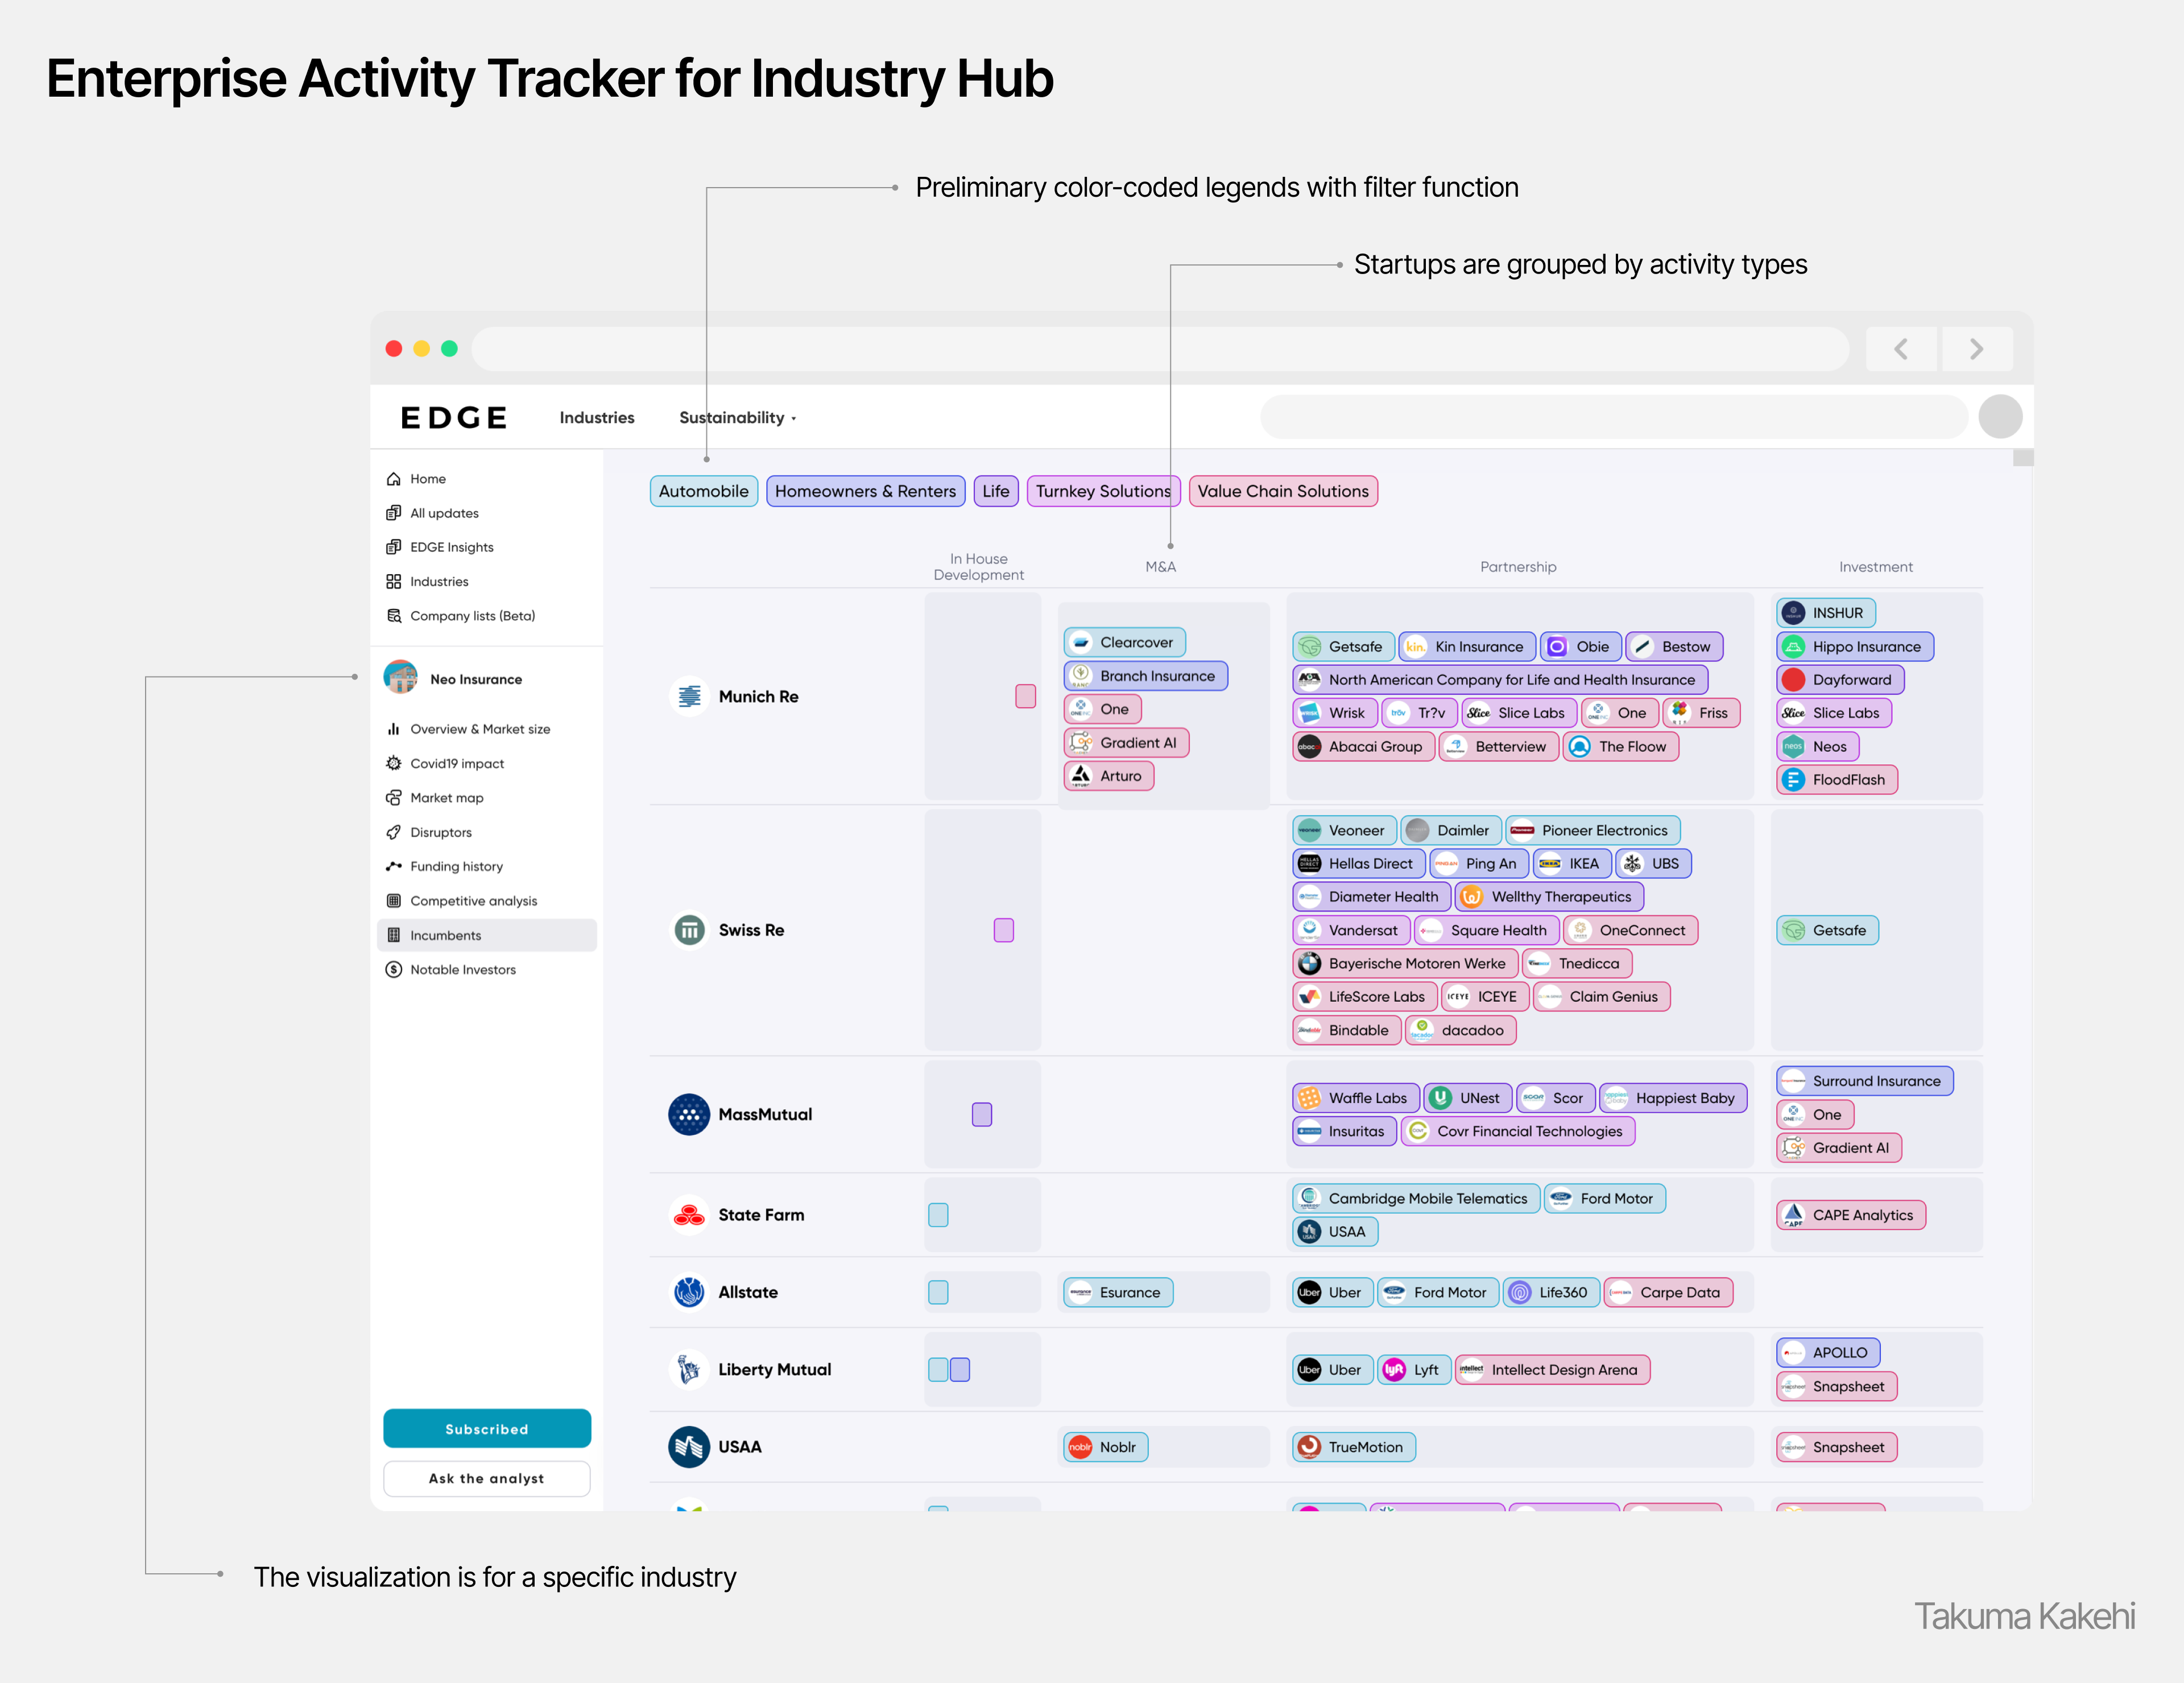Click the user avatar circle
This screenshot has height=1683, width=2184.
click(x=2000, y=417)
